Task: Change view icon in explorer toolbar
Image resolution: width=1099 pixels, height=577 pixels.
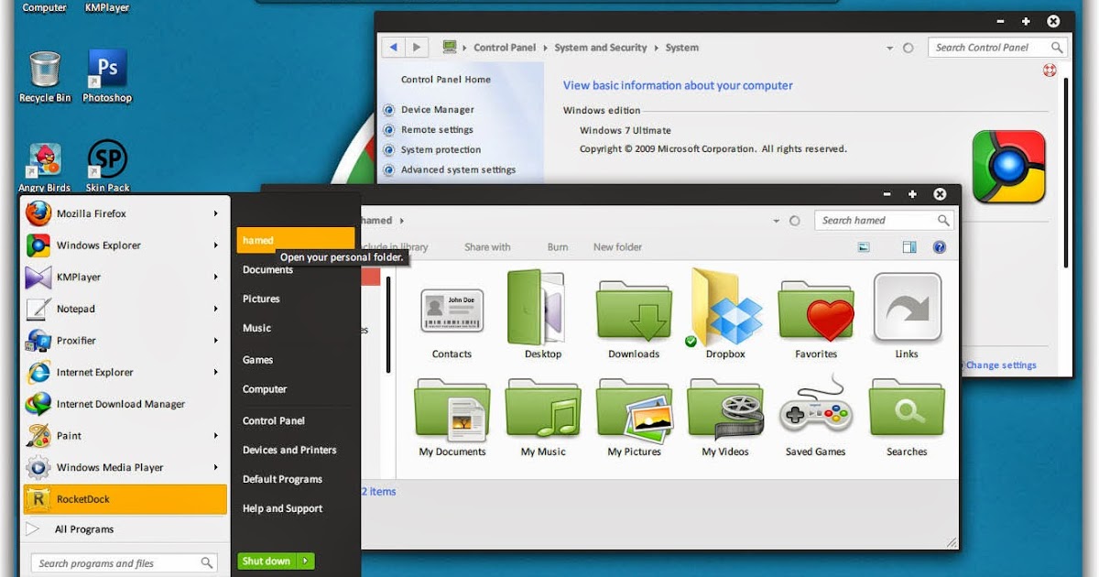Action: 863,247
